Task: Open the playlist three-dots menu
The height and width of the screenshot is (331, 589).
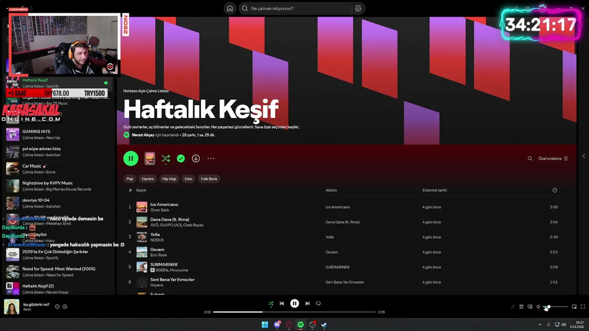Action: click(x=211, y=159)
